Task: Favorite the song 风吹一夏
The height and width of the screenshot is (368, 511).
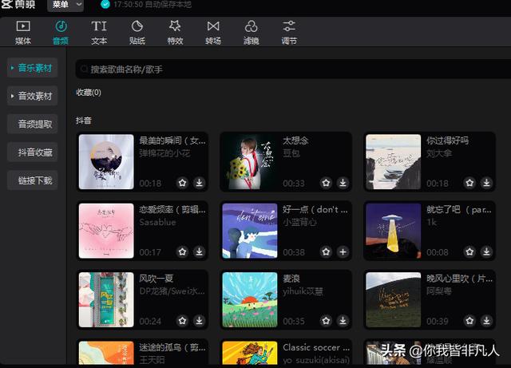Action: point(183,321)
